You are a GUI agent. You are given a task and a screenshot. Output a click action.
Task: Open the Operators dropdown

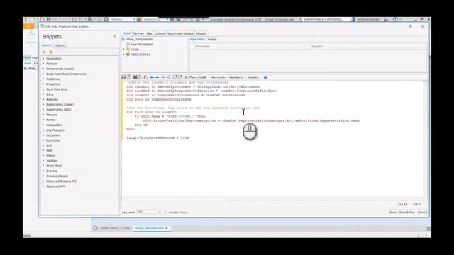[237, 77]
